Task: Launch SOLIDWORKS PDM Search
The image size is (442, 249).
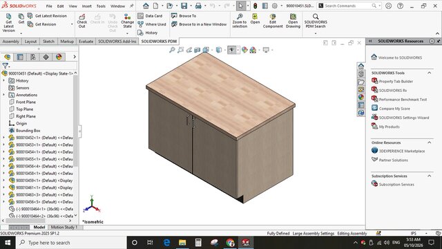Action: (x=316, y=21)
